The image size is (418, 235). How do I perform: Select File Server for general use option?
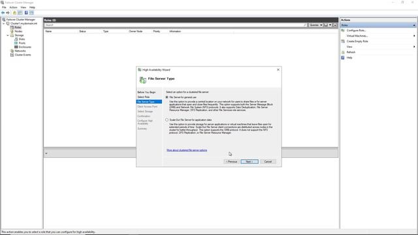click(x=167, y=97)
